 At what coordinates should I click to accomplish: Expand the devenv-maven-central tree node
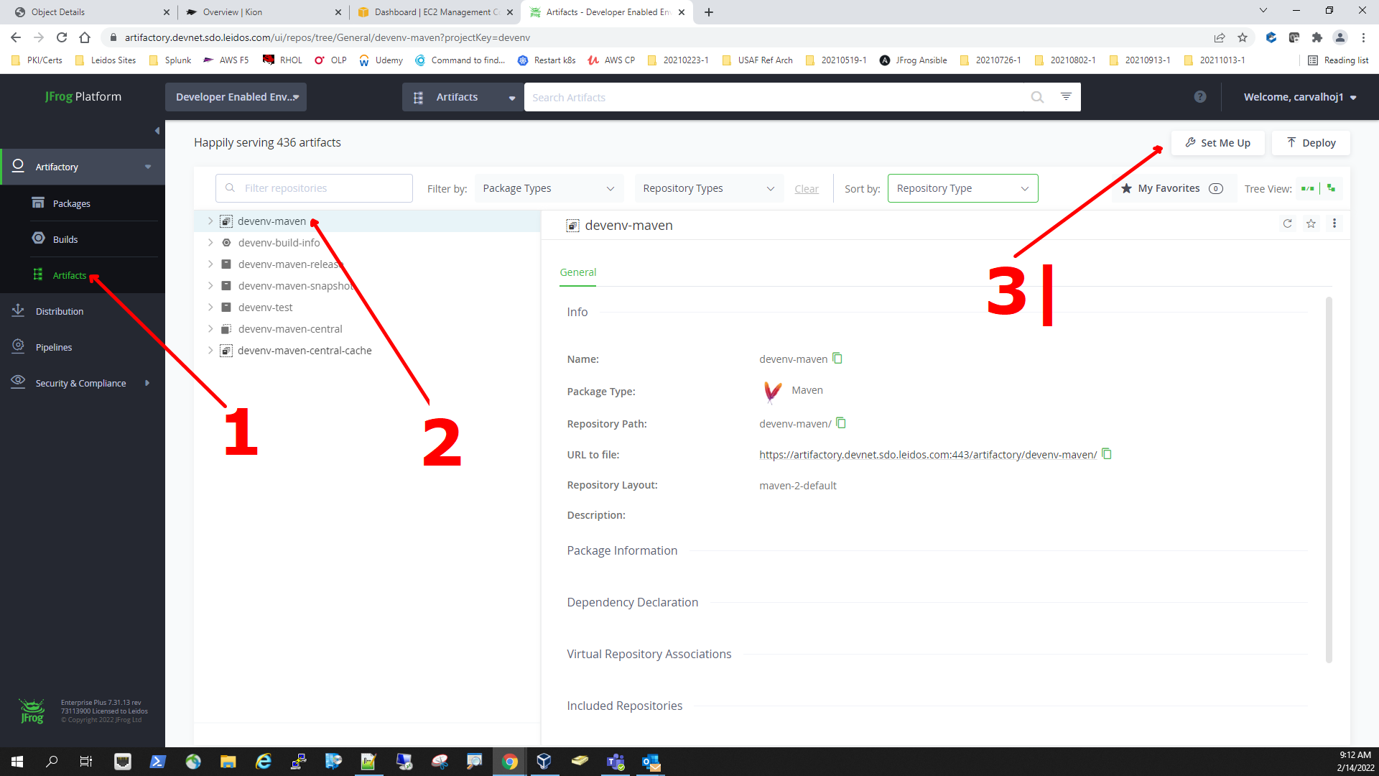pos(210,329)
